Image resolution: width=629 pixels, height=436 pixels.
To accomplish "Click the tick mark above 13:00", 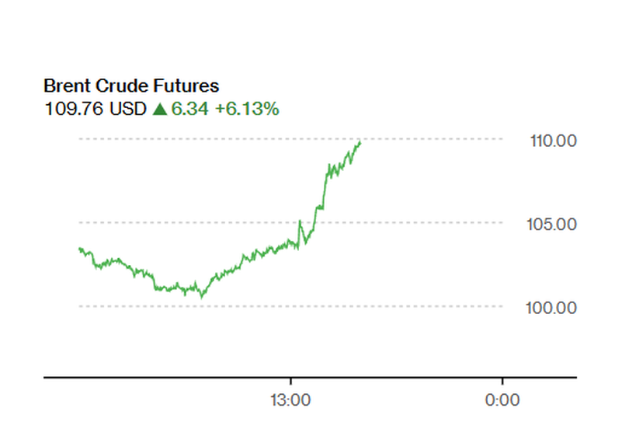I will coord(290,382).
